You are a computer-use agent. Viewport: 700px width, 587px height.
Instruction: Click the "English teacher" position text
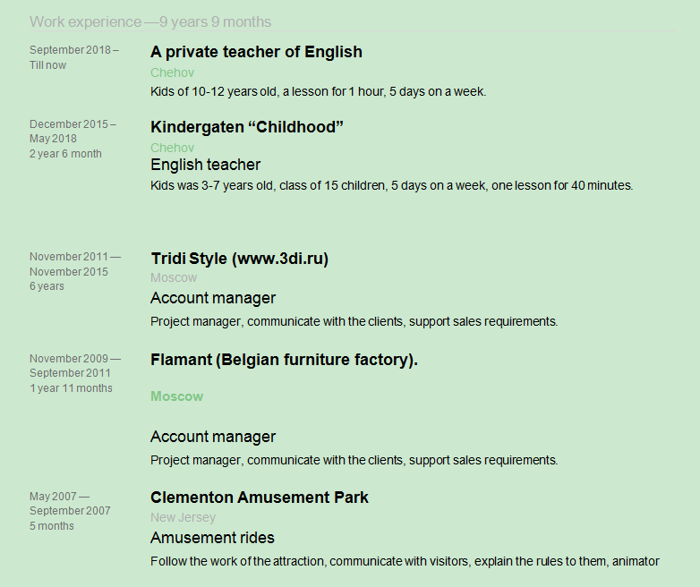[x=205, y=165]
